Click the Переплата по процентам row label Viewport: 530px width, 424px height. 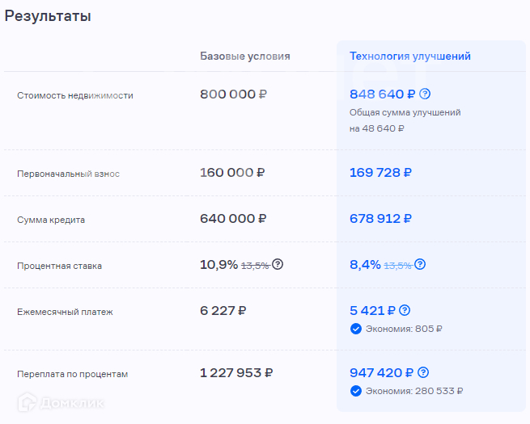point(73,374)
